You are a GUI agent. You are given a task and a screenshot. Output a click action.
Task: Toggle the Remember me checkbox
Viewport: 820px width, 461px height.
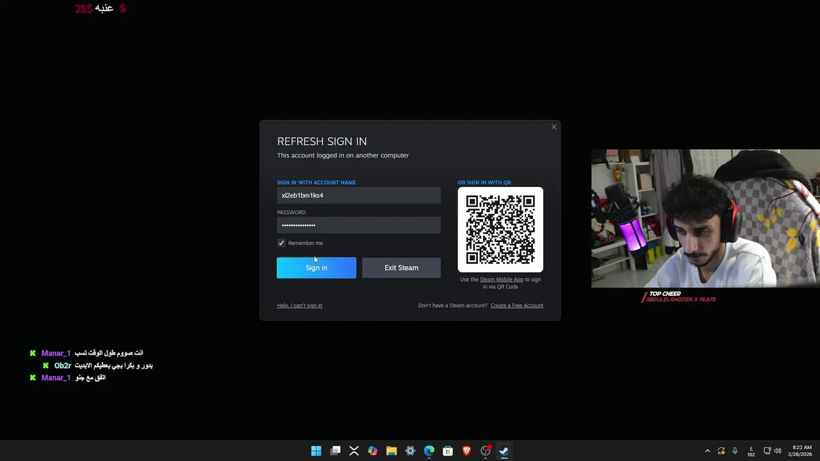(281, 243)
